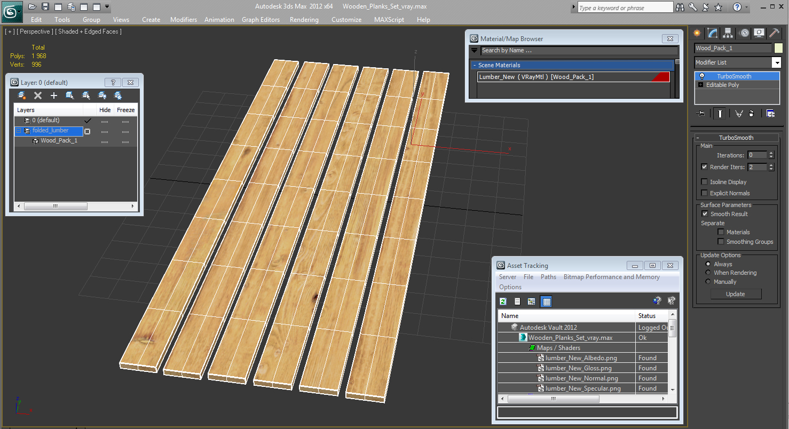Click the Pin Stack icon
Screen dimensions: 789x429
click(x=701, y=113)
